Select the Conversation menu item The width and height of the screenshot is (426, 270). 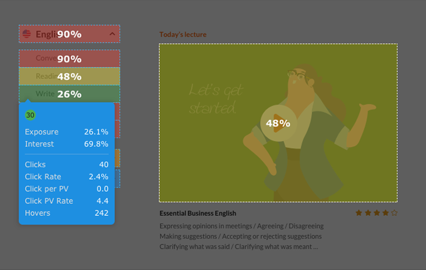(70, 58)
